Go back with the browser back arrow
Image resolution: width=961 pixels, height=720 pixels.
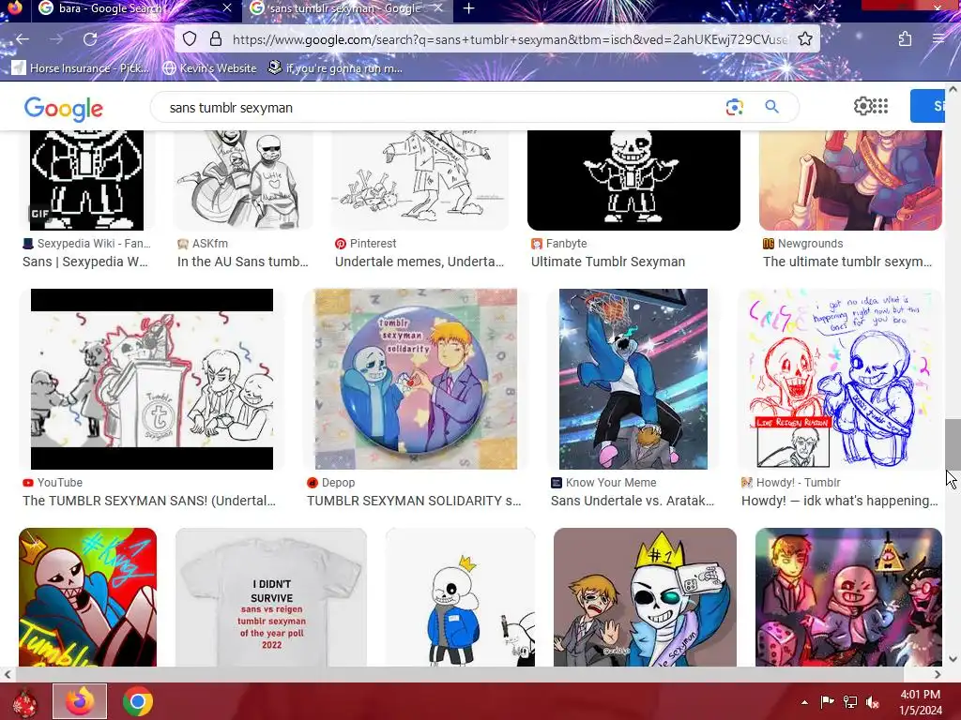(x=23, y=39)
